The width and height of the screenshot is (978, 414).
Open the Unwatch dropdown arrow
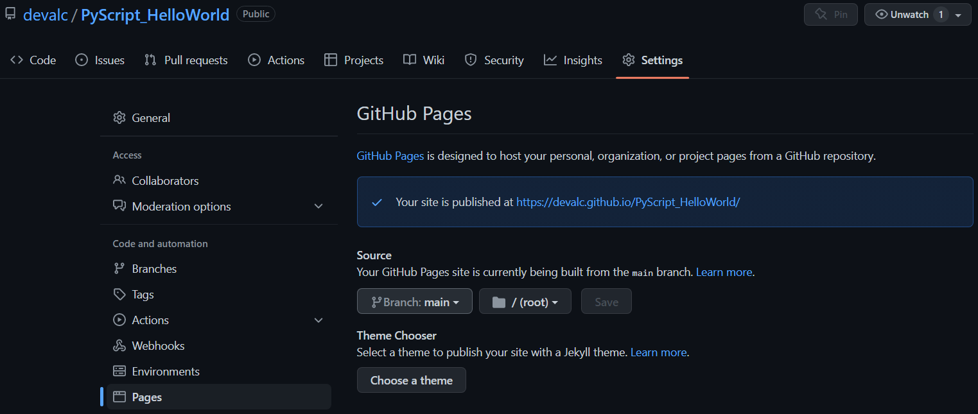(959, 15)
